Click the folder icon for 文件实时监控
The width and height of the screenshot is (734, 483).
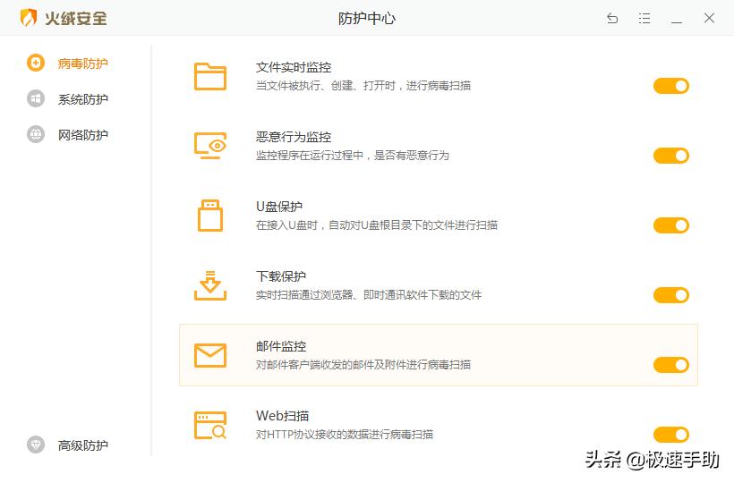coord(210,77)
